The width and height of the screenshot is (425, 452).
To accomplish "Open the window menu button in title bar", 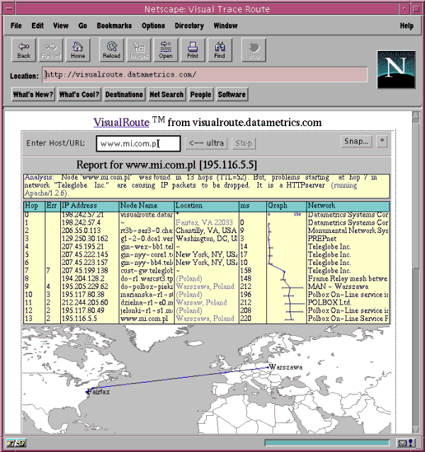I will click(x=9, y=9).
